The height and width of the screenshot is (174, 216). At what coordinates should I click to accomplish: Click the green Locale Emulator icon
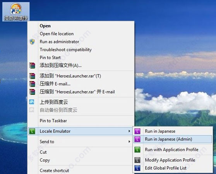click(x=32, y=131)
